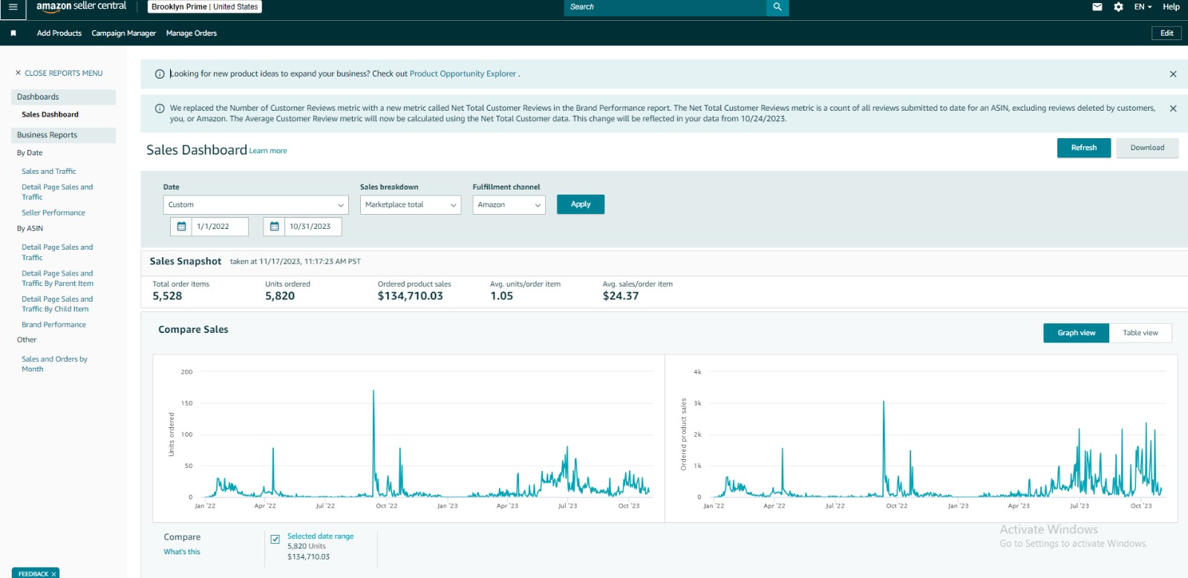Click the Total order items value 5,528
1188x578 pixels.
click(167, 296)
